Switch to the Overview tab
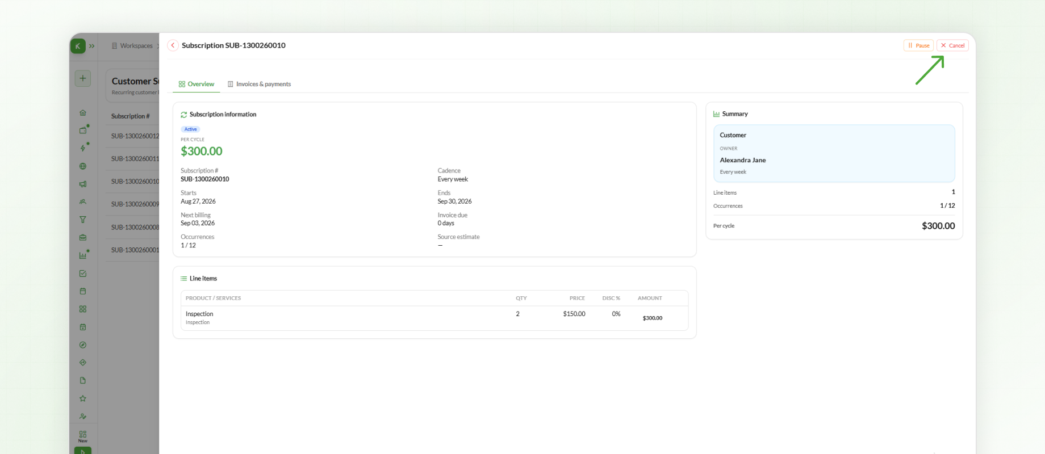The width and height of the screenshot is (1045, 454). [x=197, y=84]
